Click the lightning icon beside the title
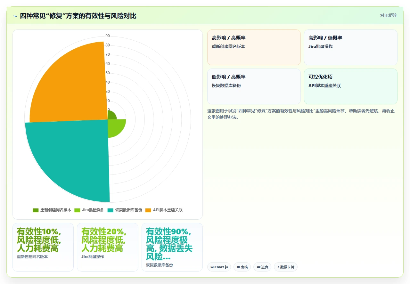Screen dimensions: 410x284 pos(15,16)
